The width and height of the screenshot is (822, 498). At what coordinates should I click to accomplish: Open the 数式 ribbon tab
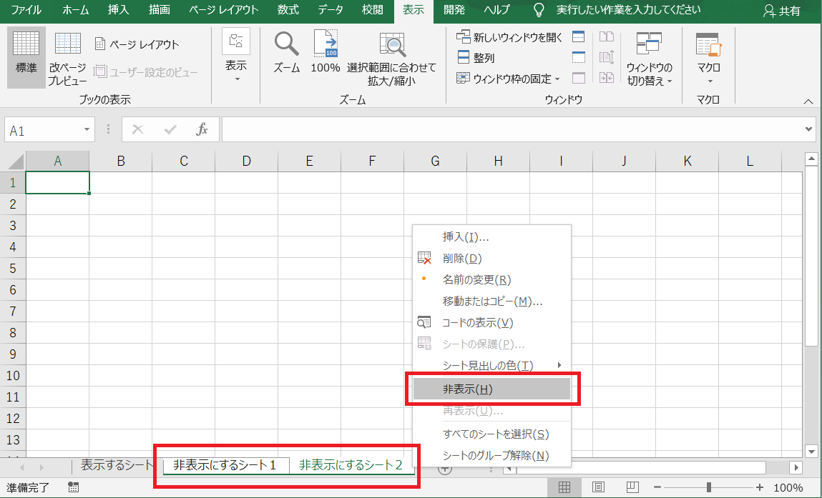pos(288,10)
